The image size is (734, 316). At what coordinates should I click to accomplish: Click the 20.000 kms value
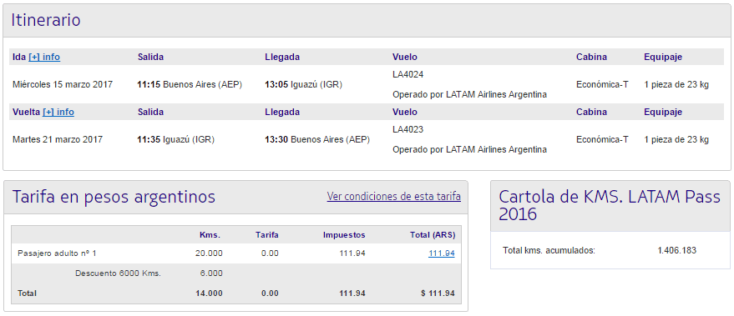click(x=210, y=253)
